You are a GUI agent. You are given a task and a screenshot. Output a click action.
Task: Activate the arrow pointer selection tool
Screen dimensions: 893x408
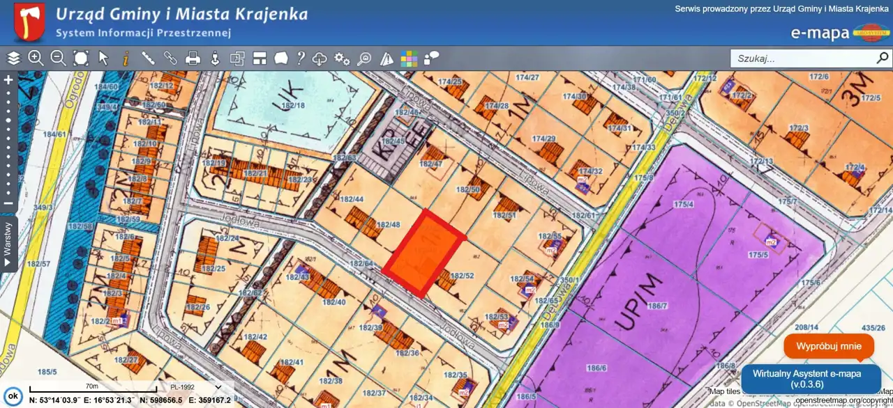[103, 58]
